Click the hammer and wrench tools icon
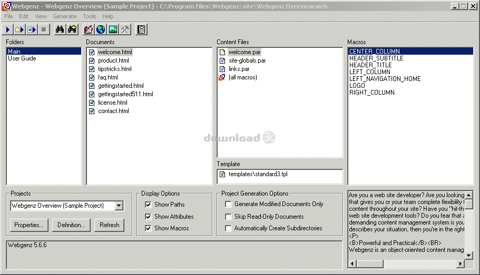 coord(125,29)
